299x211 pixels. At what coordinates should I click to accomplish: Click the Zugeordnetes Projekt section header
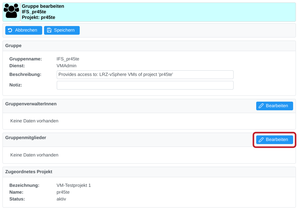click(29, 172)
